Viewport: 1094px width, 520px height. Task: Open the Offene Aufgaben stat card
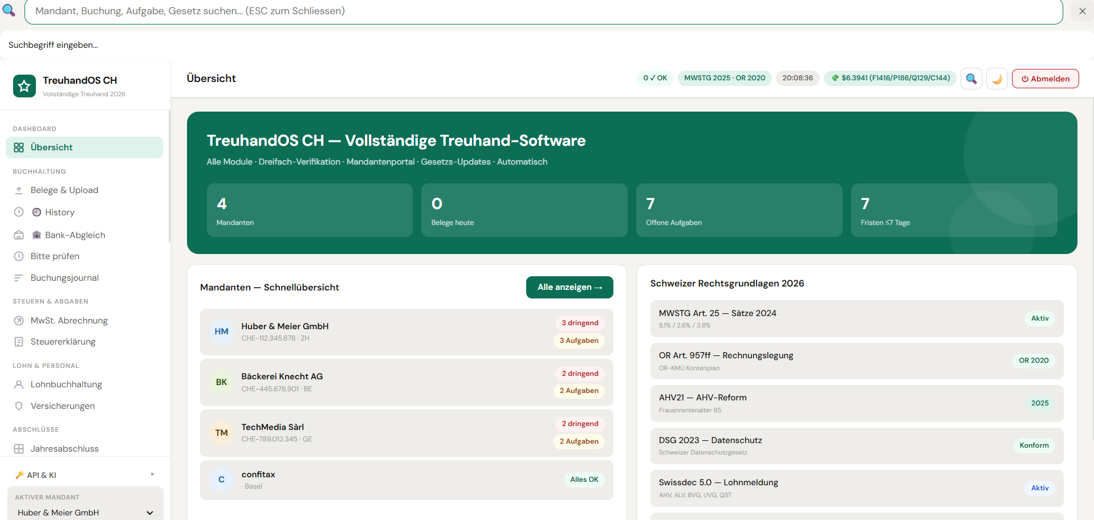(x=739, y=210)
